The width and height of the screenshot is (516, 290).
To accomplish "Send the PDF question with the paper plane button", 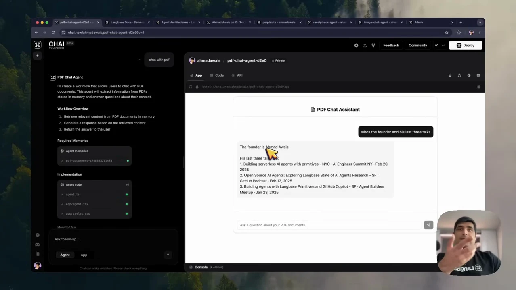I will point(428,225).
